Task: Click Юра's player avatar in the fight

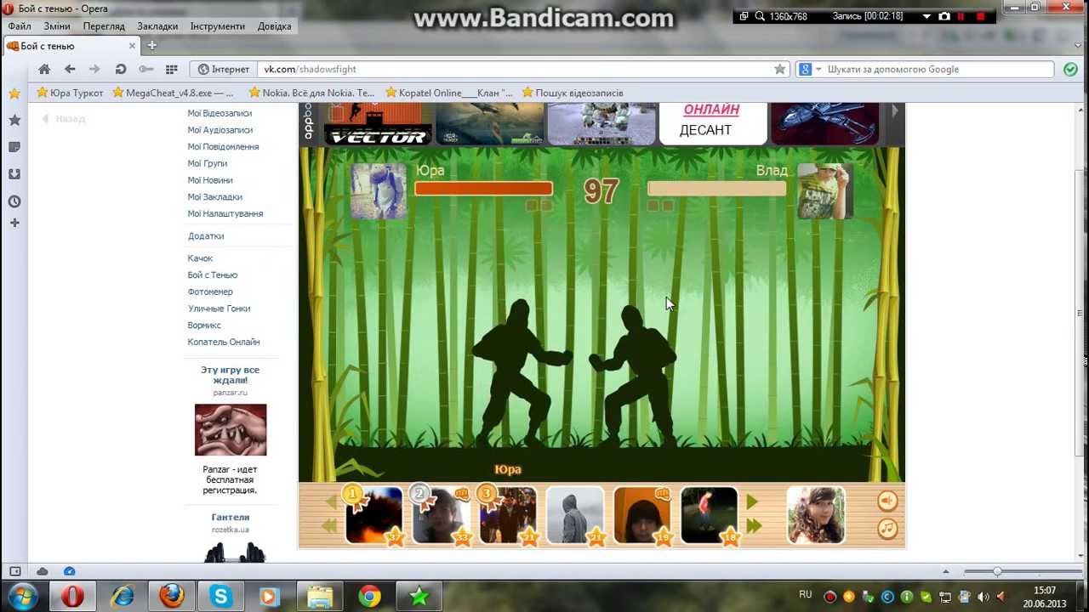Action: (x=379, y=191)
